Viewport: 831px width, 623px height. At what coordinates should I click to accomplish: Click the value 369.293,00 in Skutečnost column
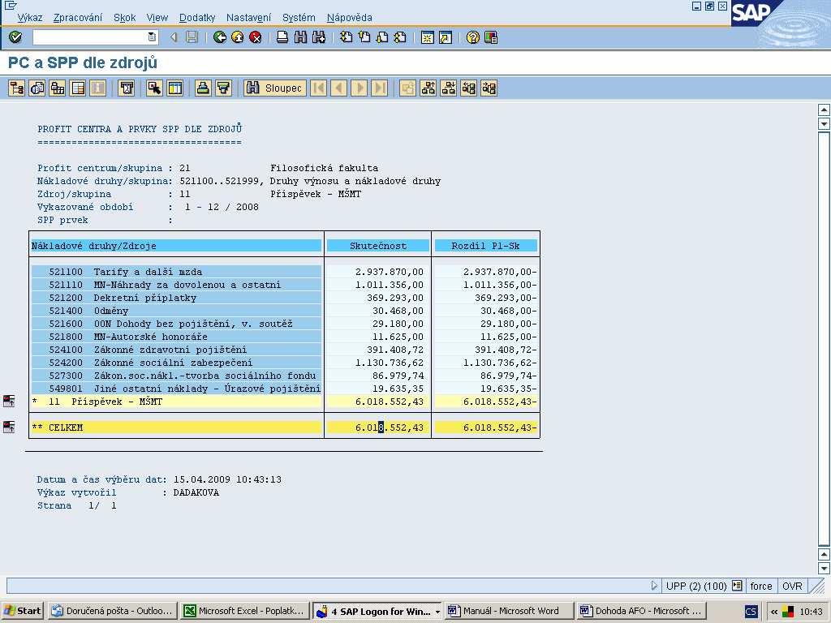point(395,298)
